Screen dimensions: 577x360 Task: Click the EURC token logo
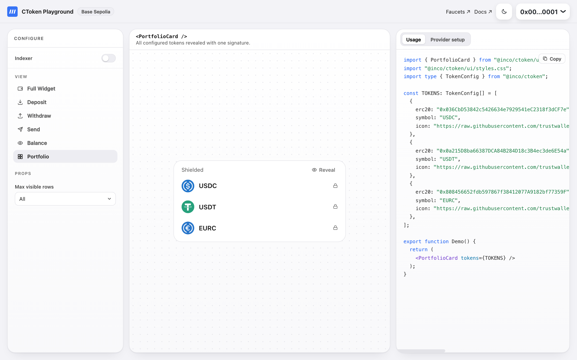click(188, 228)
